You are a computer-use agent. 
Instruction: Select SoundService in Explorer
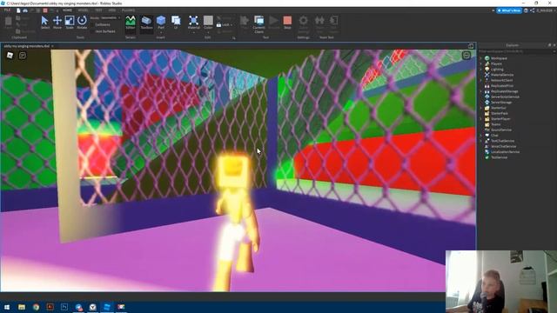(501, 130)
